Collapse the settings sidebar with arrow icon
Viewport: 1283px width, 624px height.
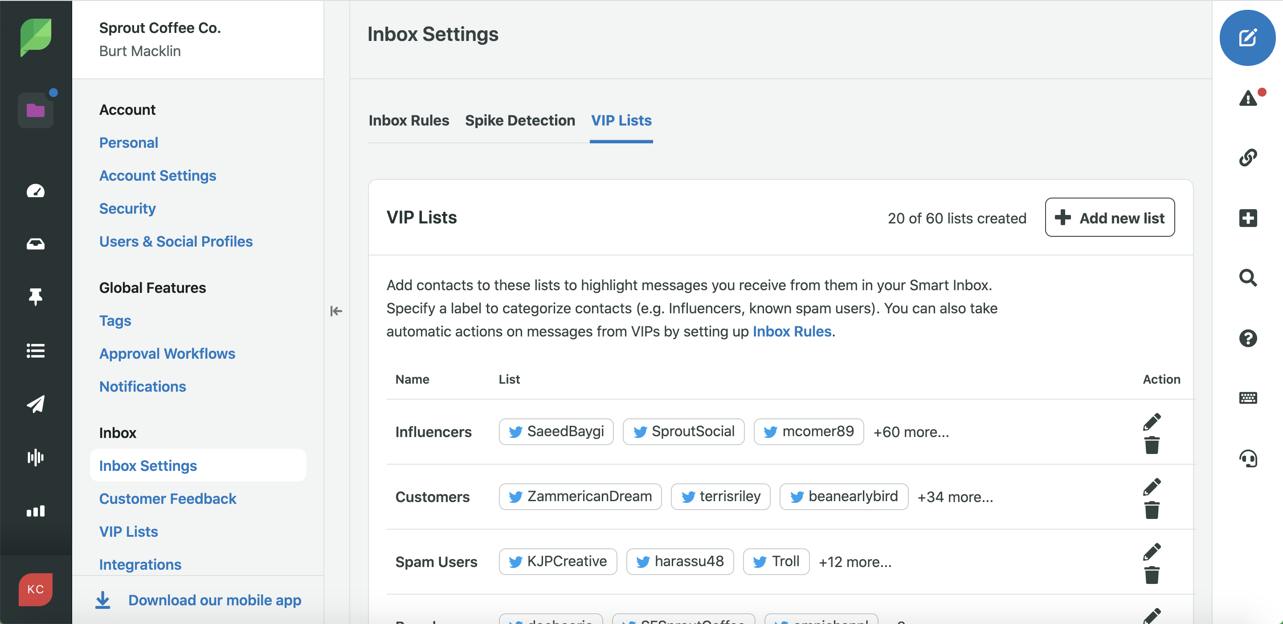coord(336,312)
